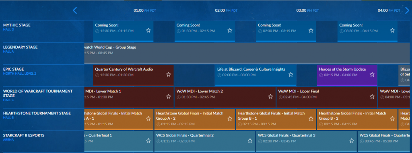Star Hearthstone Initial Match Group B - 2

[x=392, y=118]
